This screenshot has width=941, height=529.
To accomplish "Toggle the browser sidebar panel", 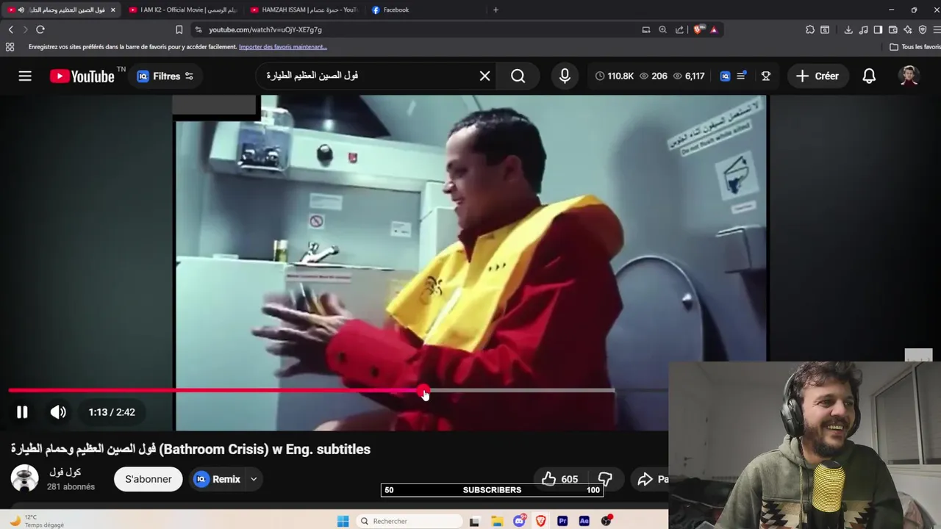I will pos(878,29).
